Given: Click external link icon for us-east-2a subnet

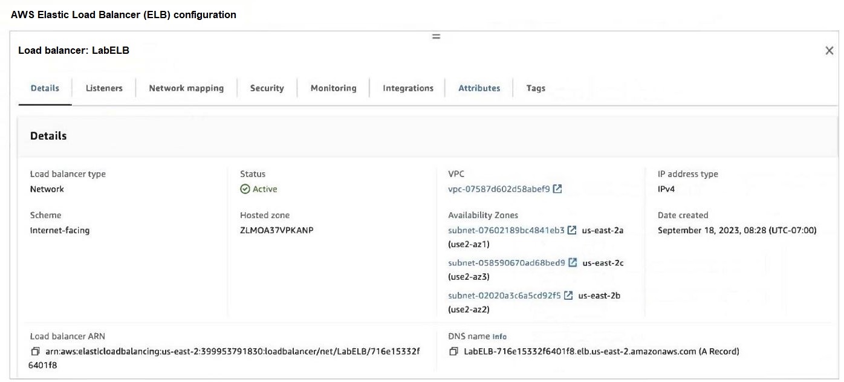Looking at the screenshot, I should click(x=572, y=230).
